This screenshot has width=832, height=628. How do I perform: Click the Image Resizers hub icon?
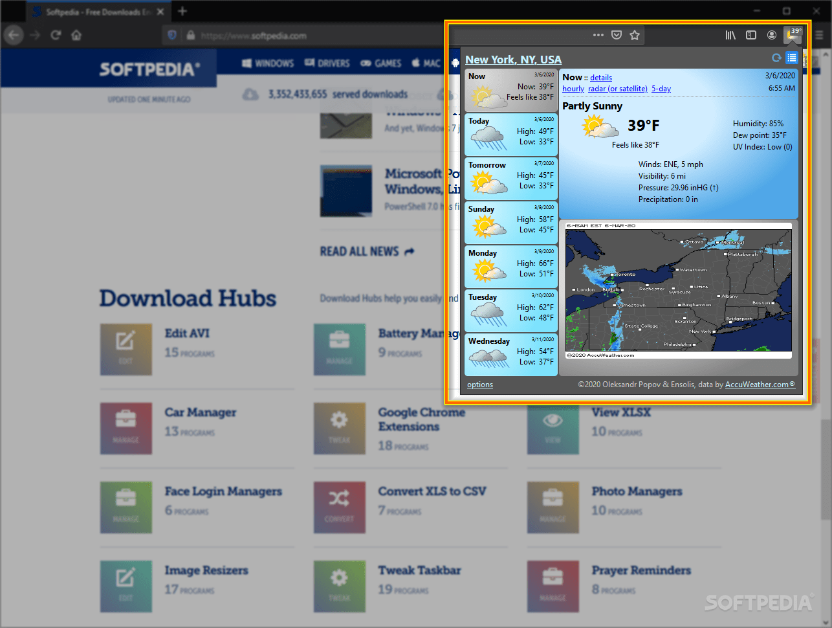[126, 586]
